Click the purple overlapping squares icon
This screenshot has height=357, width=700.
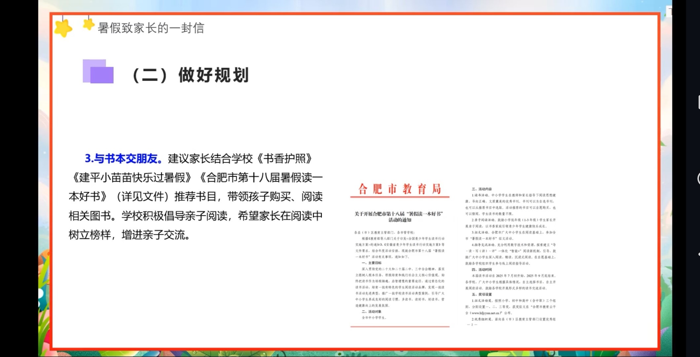click(x=98, y=71)
